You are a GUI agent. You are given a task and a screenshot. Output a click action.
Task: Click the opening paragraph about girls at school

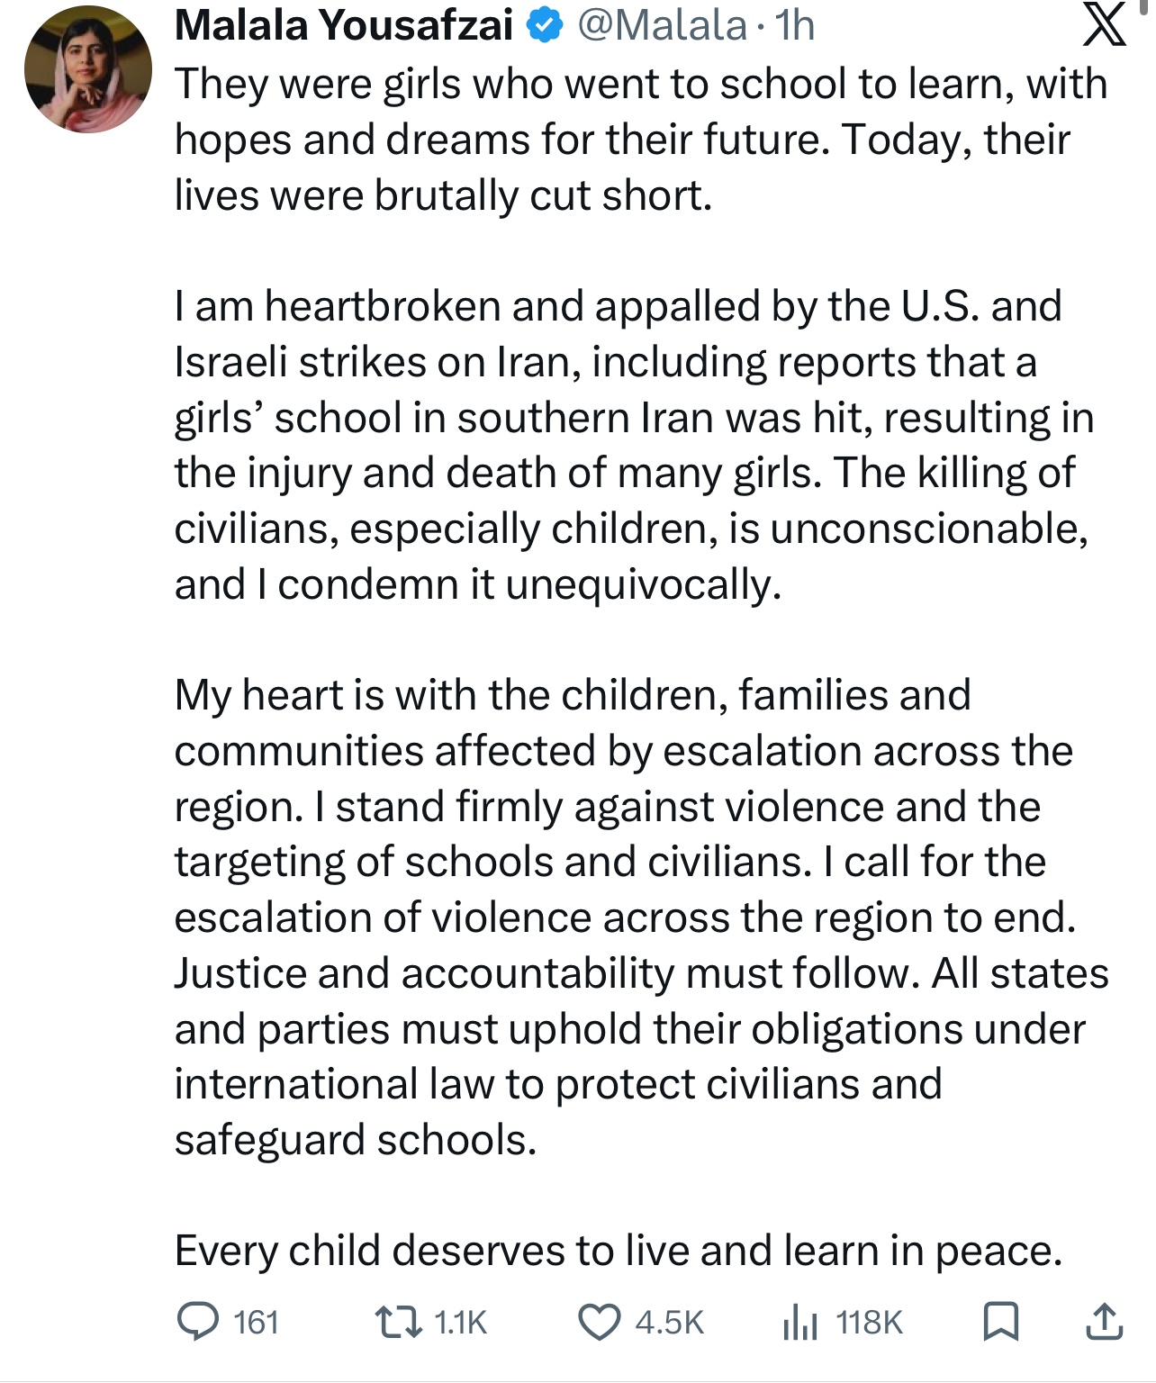point(630,140)
